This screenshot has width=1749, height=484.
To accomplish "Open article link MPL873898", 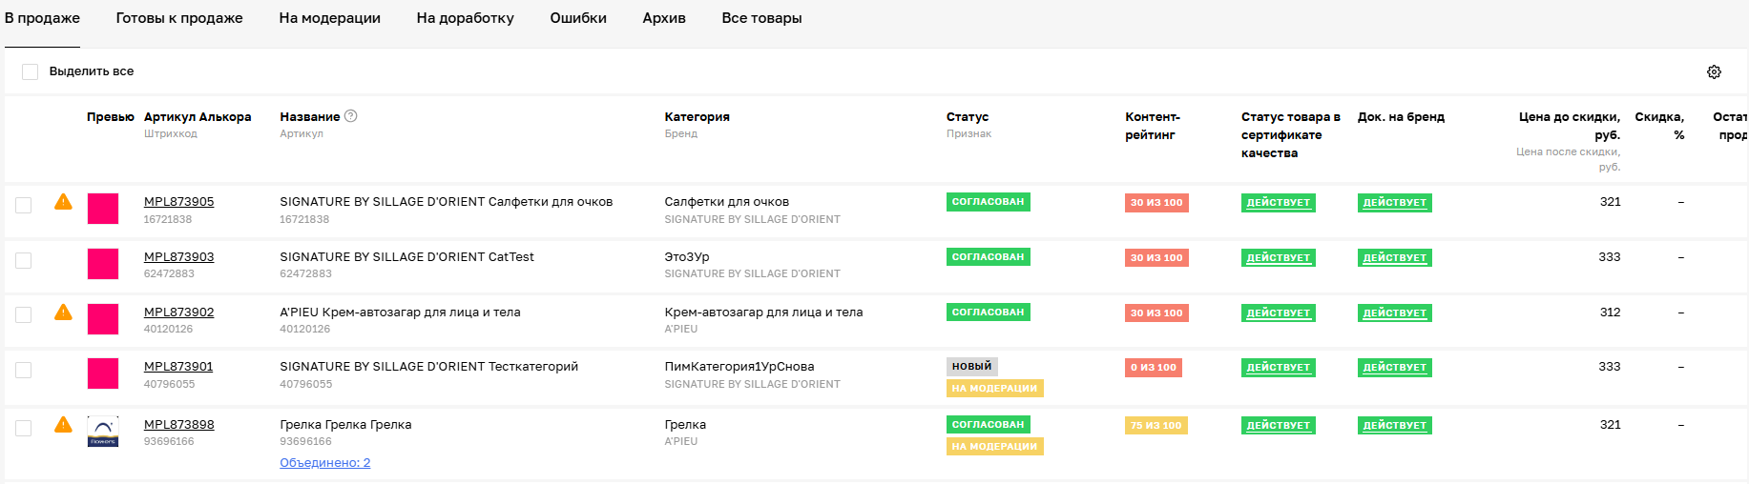I will (178, 424).
